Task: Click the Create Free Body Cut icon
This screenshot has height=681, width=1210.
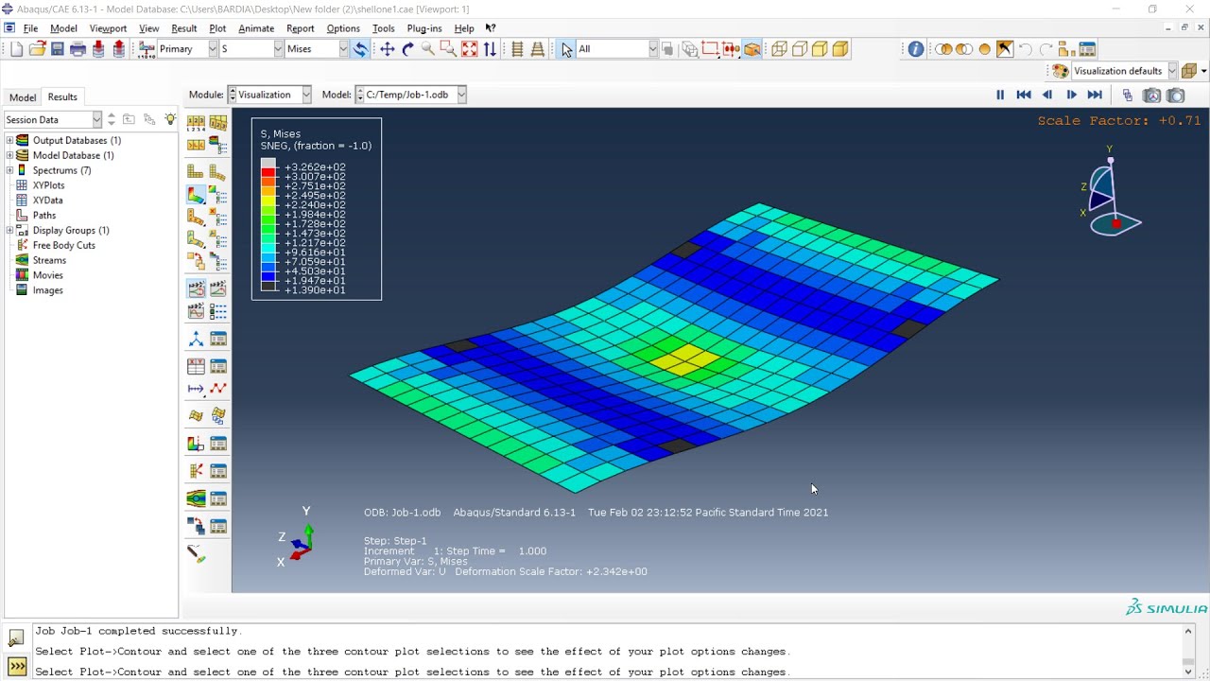Action: [x=196, y=471]
